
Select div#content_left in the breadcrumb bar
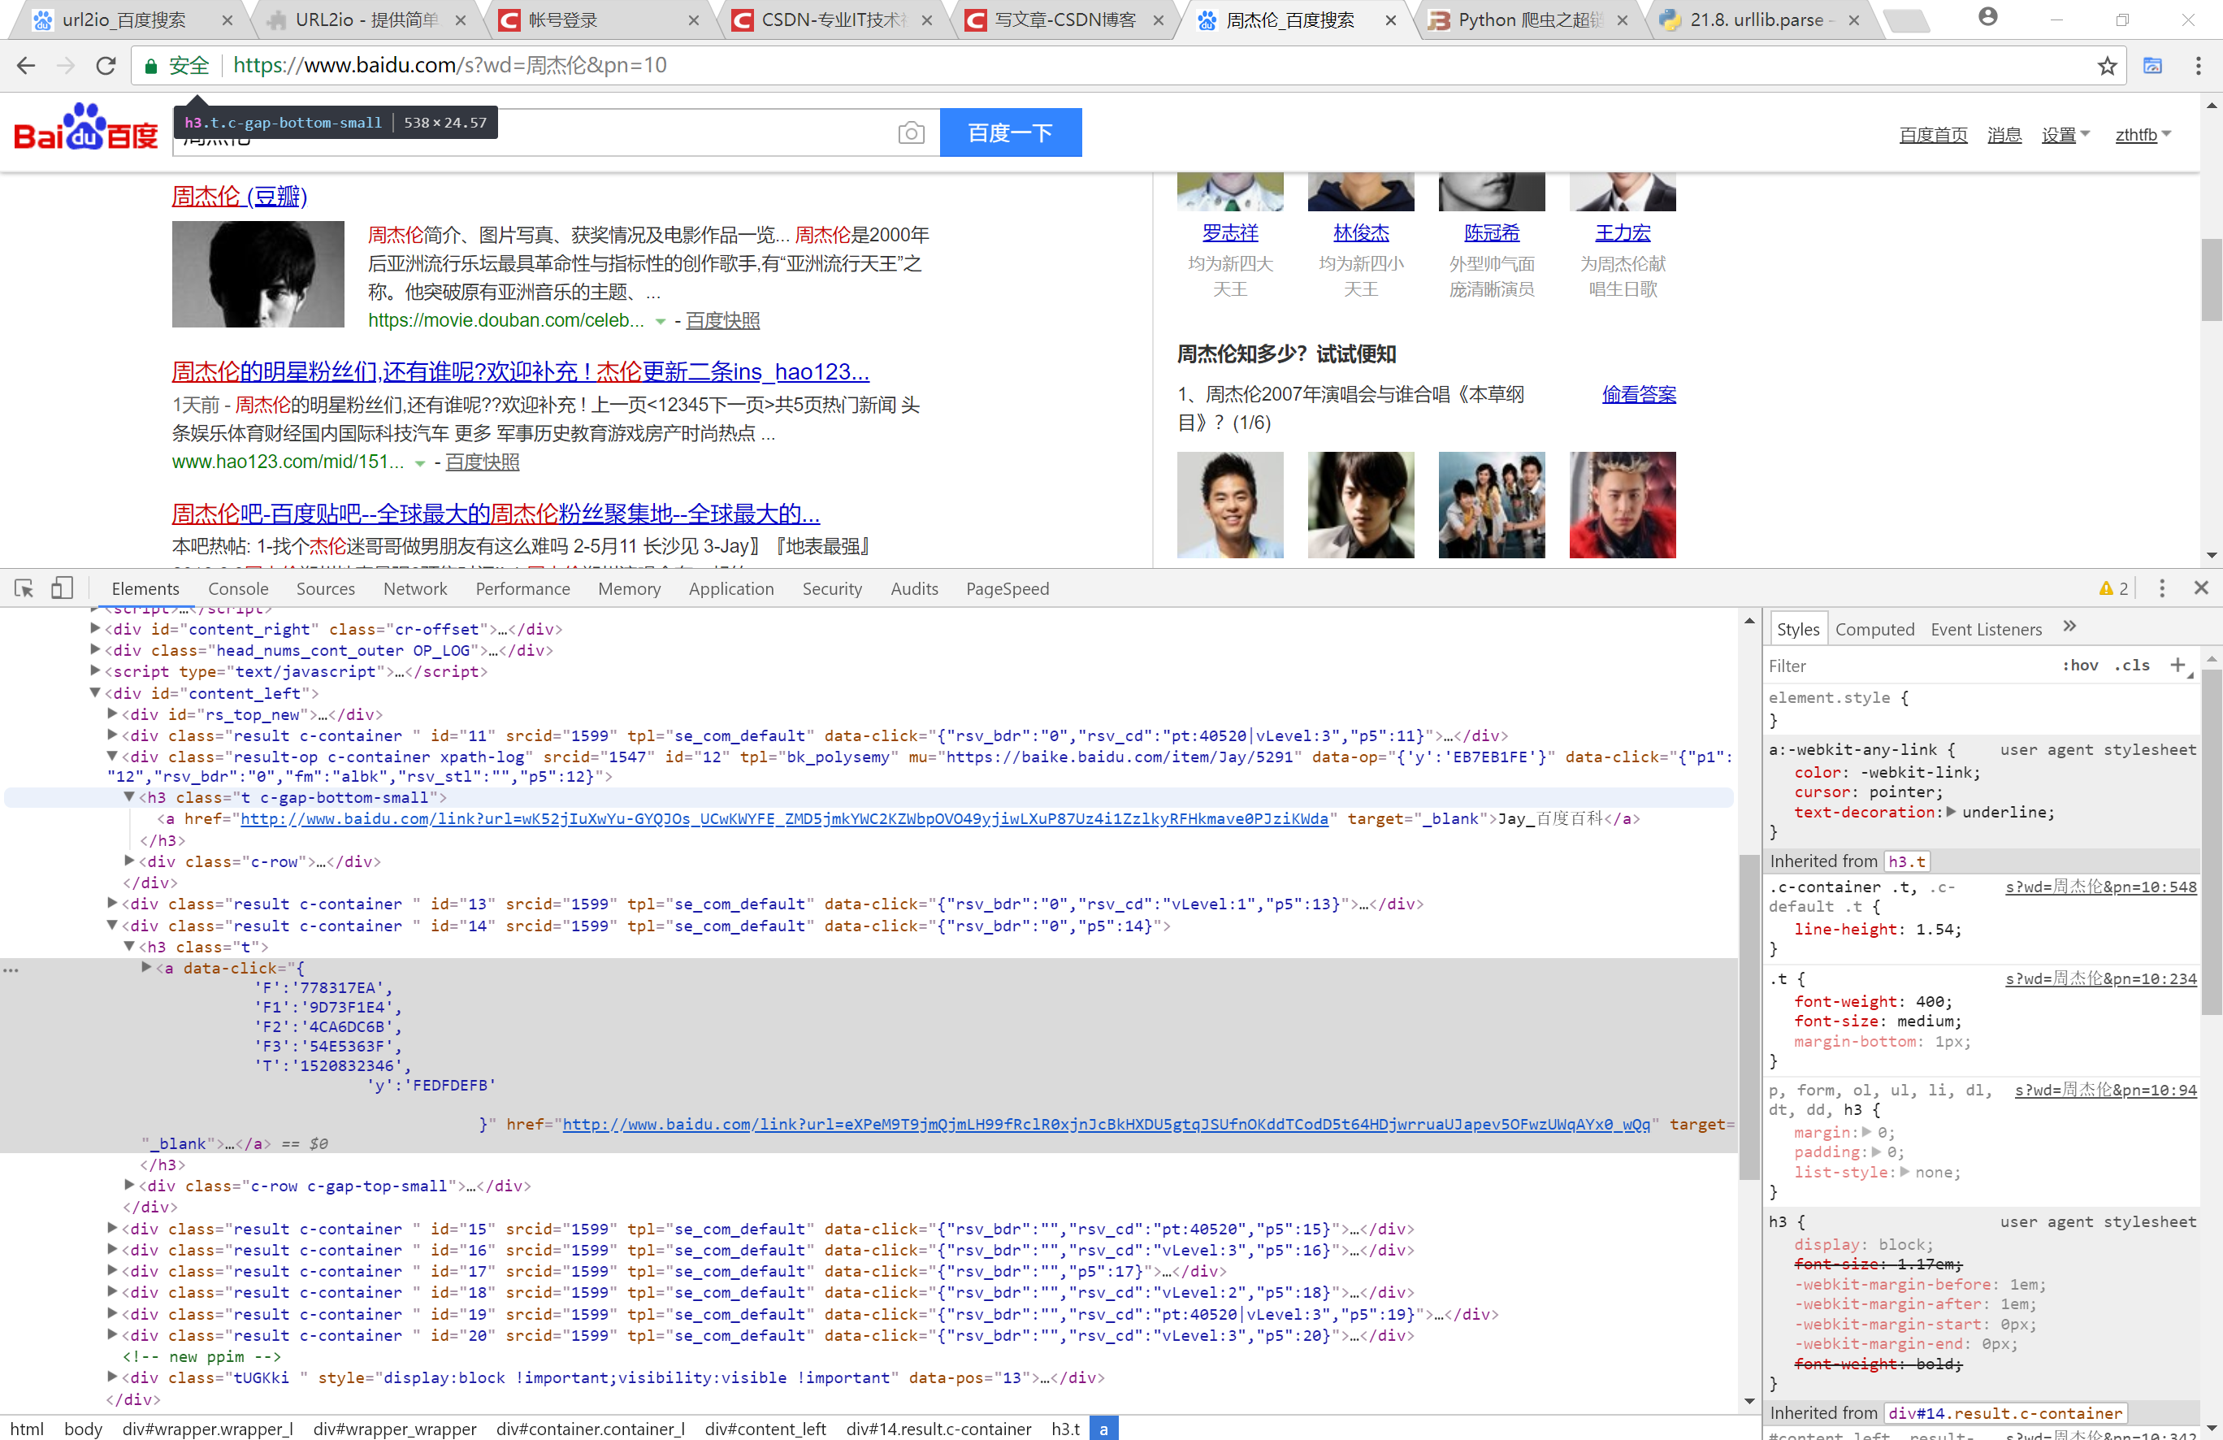point(765,1429)
